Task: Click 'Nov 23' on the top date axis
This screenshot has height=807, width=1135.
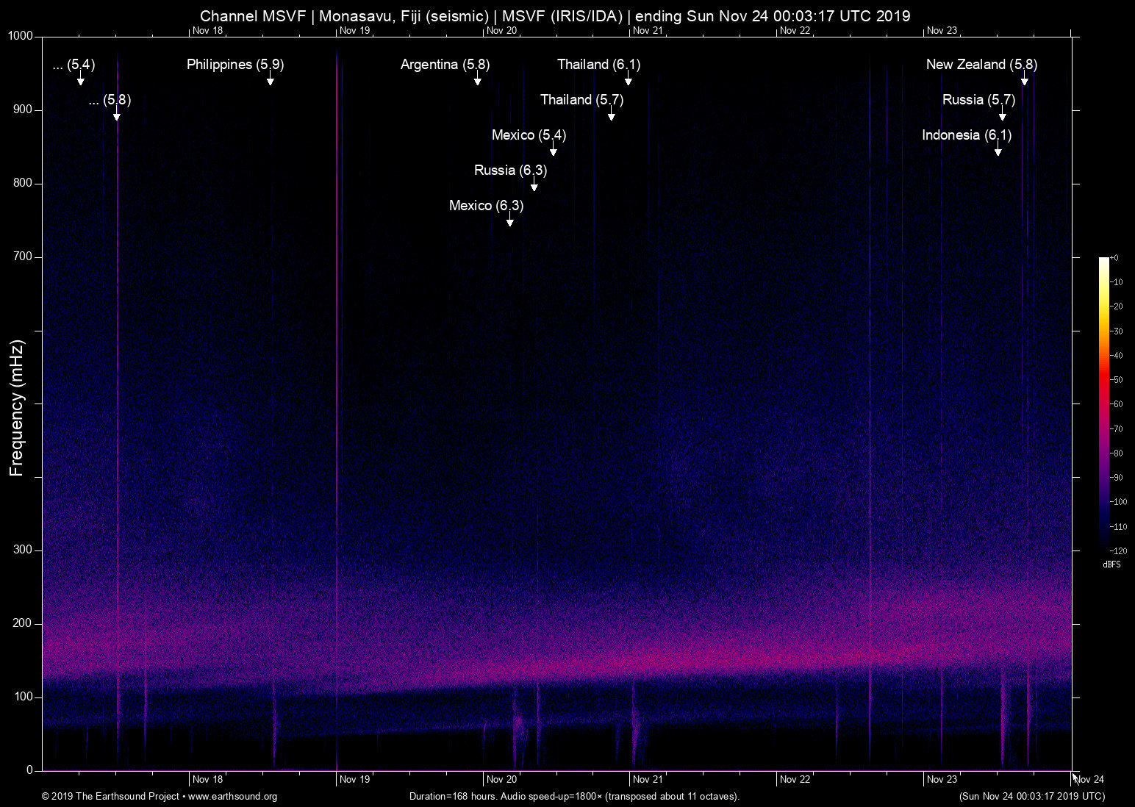Action: 942,31
